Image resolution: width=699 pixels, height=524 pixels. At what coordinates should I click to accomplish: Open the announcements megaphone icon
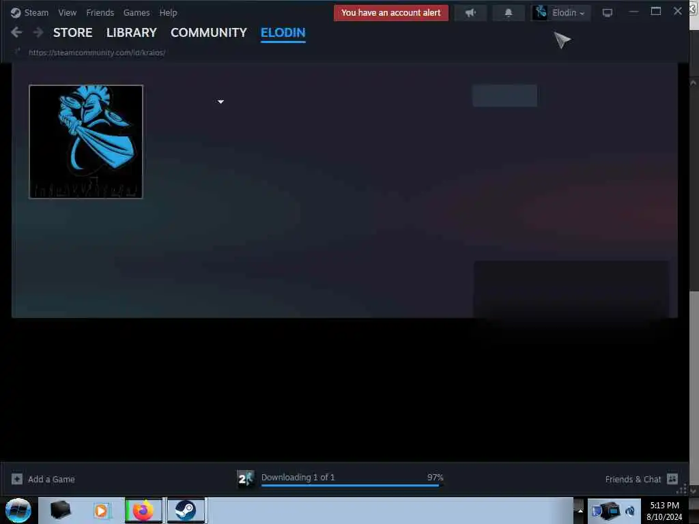click(x=470, y=12)
